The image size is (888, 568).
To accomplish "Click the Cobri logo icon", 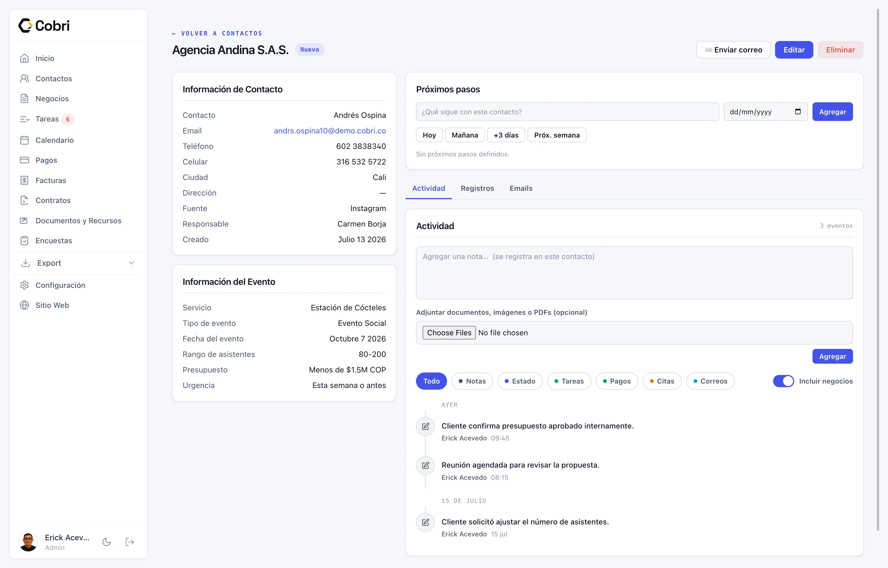I will (26, 26).
